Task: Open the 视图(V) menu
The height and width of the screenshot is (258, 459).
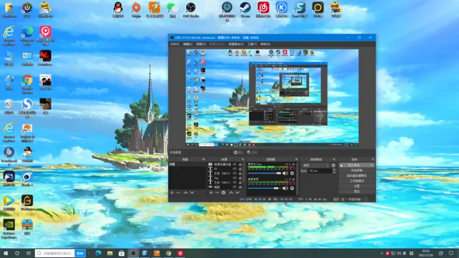Action: (201, 44)
